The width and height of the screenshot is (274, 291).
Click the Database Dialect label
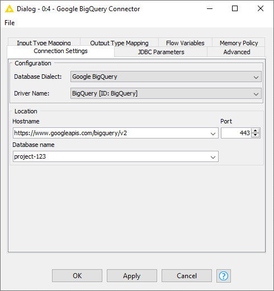pyautogui.click(x=38, y=77)
